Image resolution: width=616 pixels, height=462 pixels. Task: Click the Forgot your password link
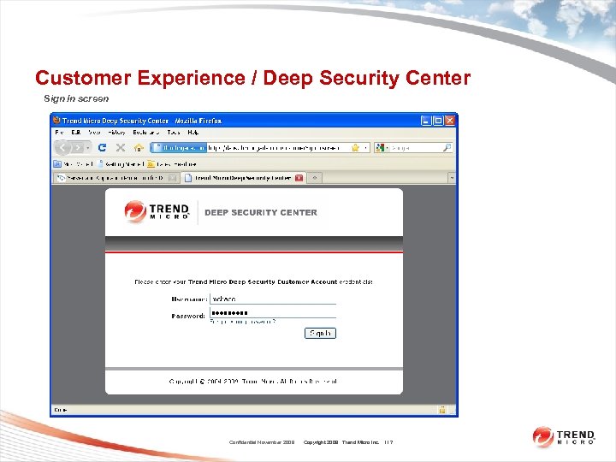pyautogui.click(x=243, y=322)
